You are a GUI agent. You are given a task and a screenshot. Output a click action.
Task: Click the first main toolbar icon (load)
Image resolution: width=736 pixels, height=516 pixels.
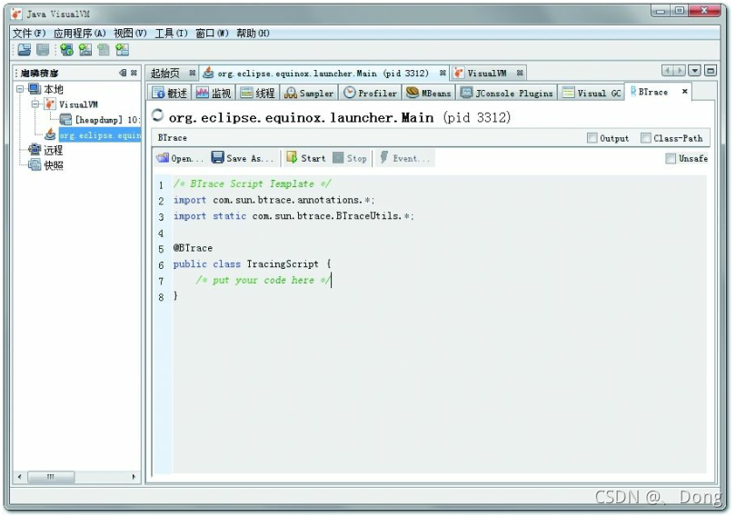coord(24,50)
